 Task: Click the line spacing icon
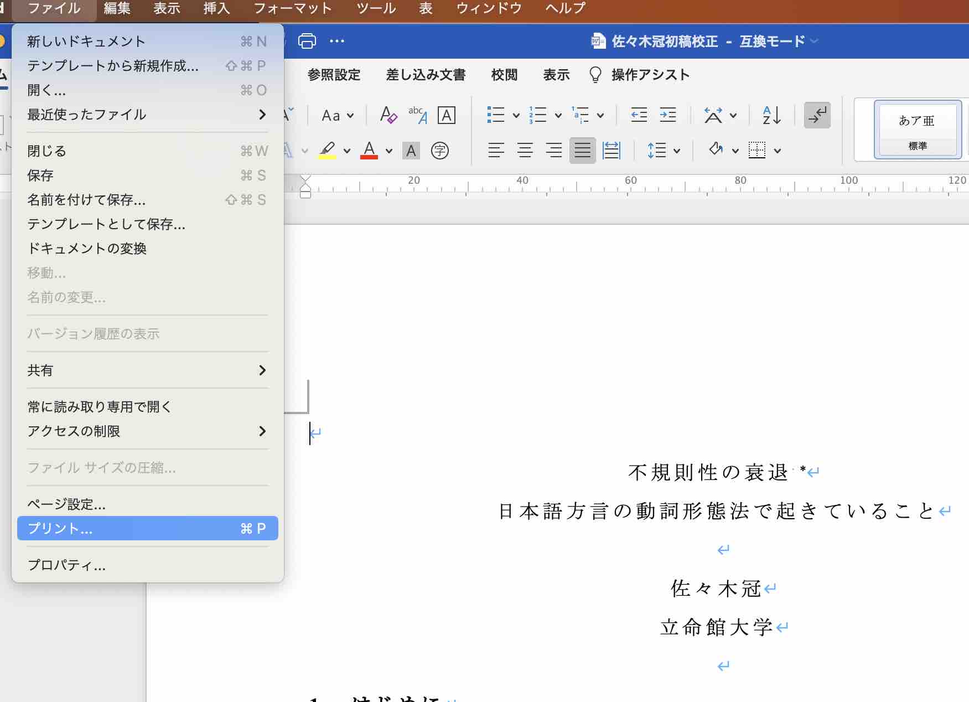pos(657,150)
